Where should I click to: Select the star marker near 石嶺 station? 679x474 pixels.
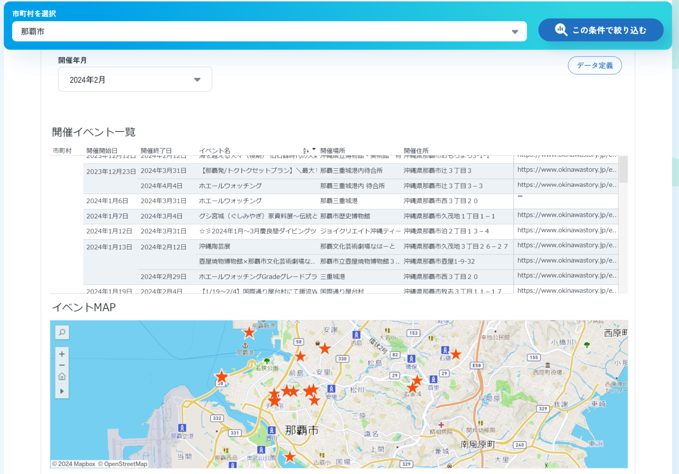click(x=456, y=354)
